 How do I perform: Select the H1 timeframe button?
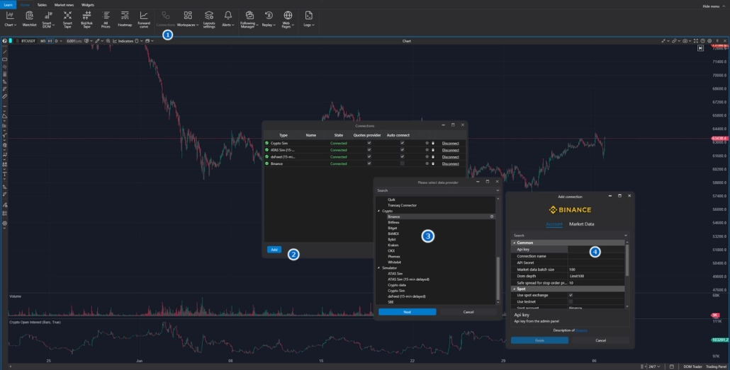coord(50,41)
